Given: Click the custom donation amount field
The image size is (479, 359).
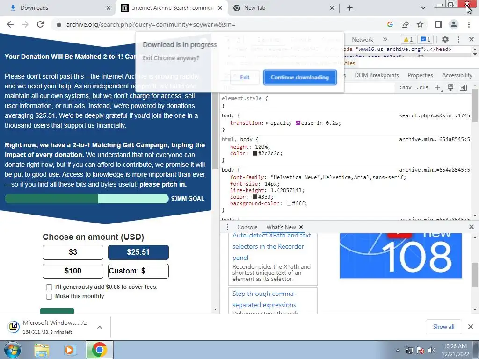Looking at the screenshot, I should click(158, 271).
